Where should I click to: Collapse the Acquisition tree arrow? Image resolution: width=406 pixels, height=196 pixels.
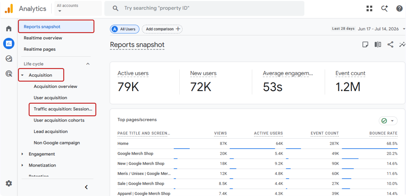tap(22, 75)
